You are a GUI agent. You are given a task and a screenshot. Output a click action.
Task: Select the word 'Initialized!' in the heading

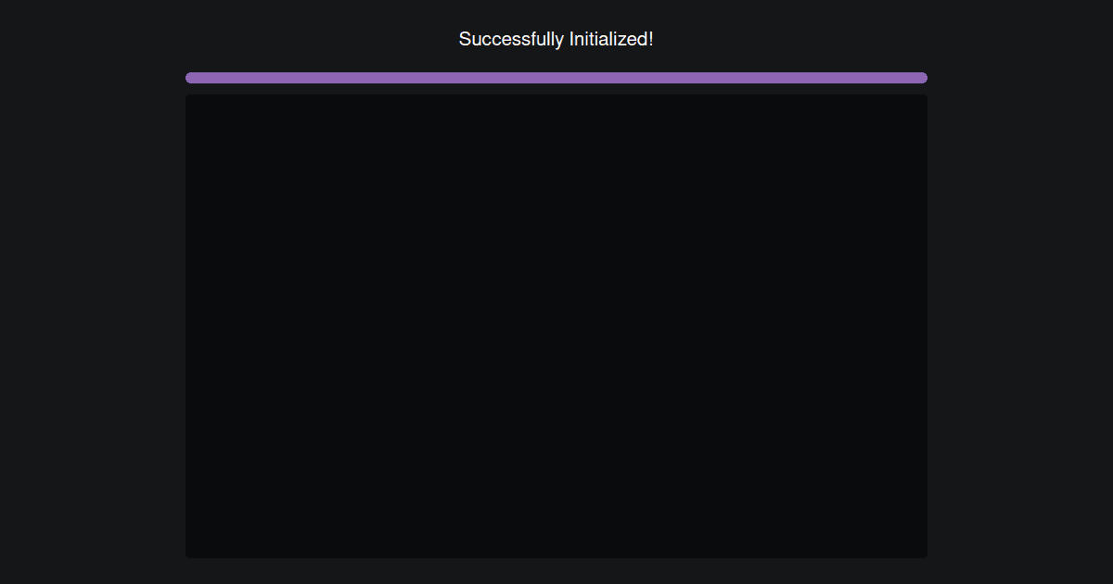(x=612, y=39)
